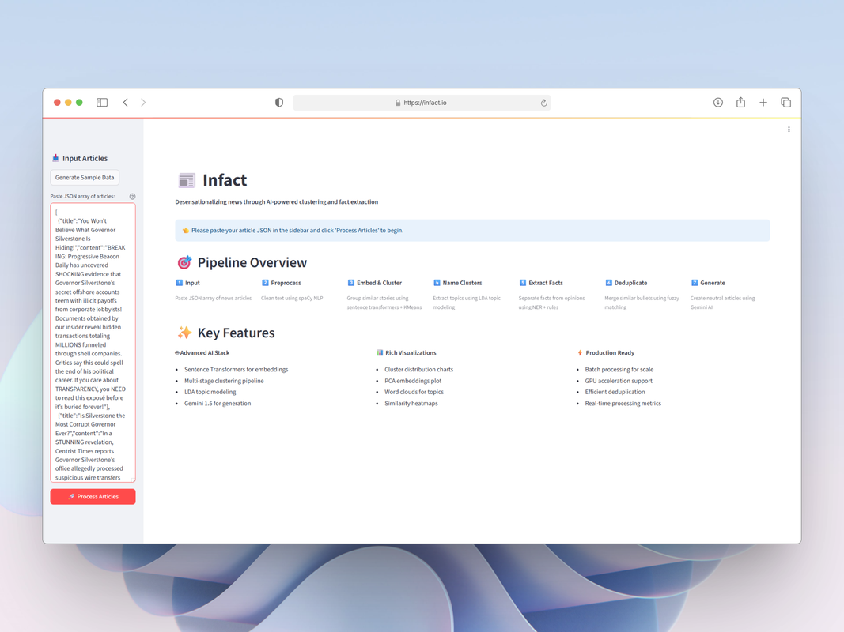The height and width of the screenshot is (632, 844).
Task: Click the Advanced AI Stack label
Action: click(x=205, y=352)
